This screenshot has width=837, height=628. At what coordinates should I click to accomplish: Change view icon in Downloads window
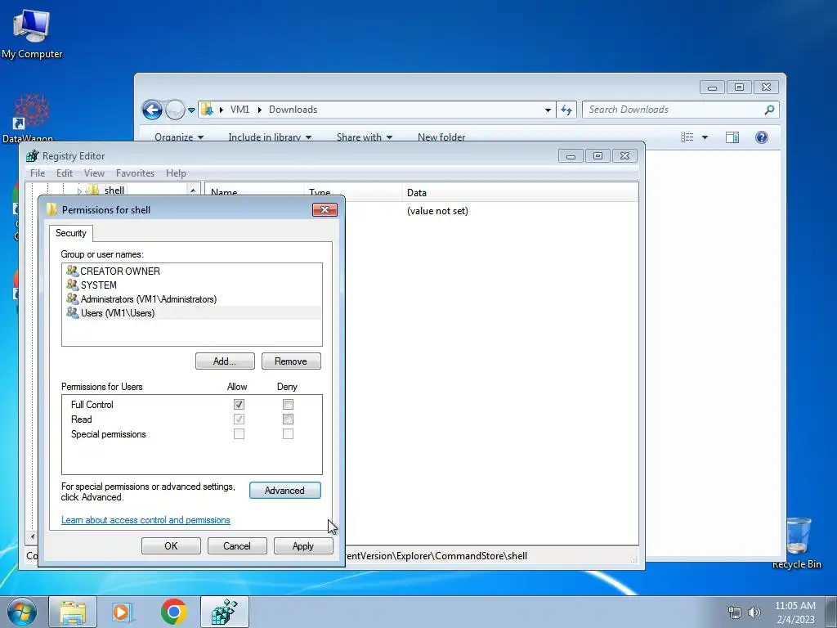click(687, 137)
